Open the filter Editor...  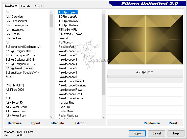click(x=81, y=123)
